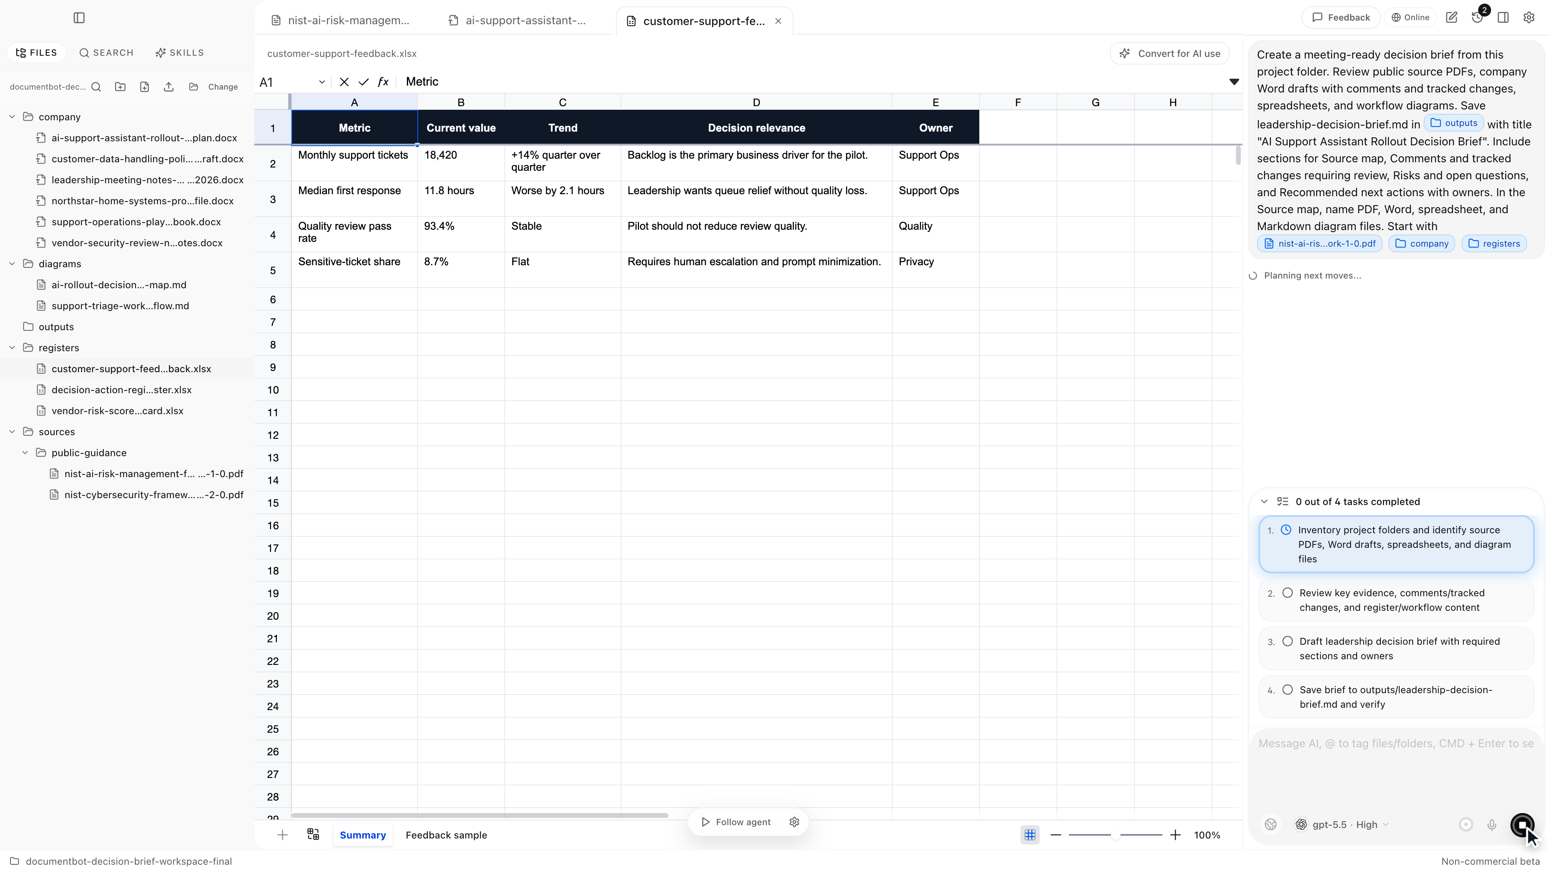1550x872 pixels.
Task: Toggle the right side panel icon
Action: pos(1504,17)
